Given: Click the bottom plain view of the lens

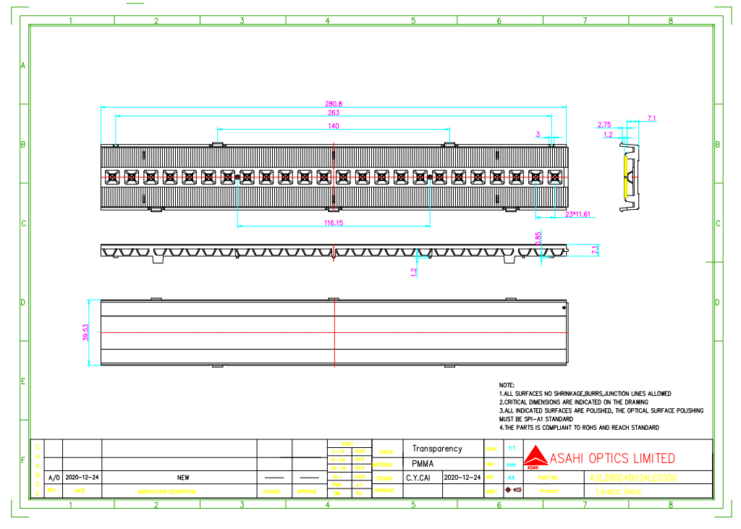Looking at the screenshot, I should [334, 332].
